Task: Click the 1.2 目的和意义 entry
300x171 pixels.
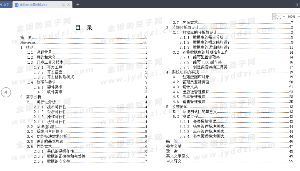Action: coord(87,57)
